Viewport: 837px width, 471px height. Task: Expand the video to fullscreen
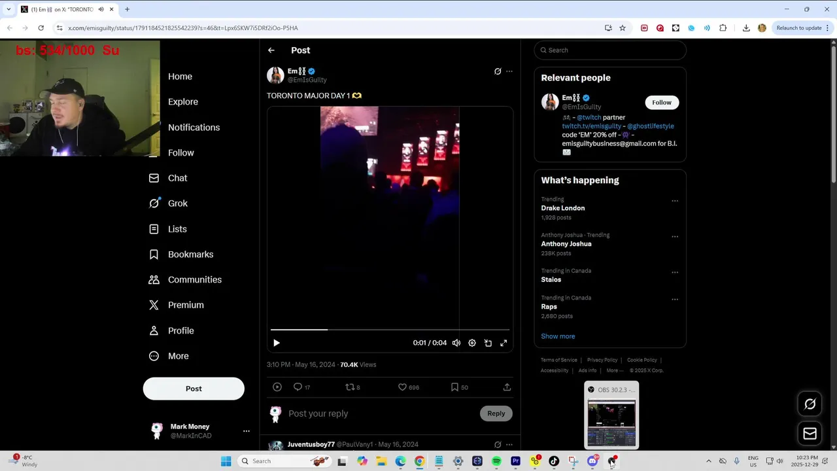(504, 343)
